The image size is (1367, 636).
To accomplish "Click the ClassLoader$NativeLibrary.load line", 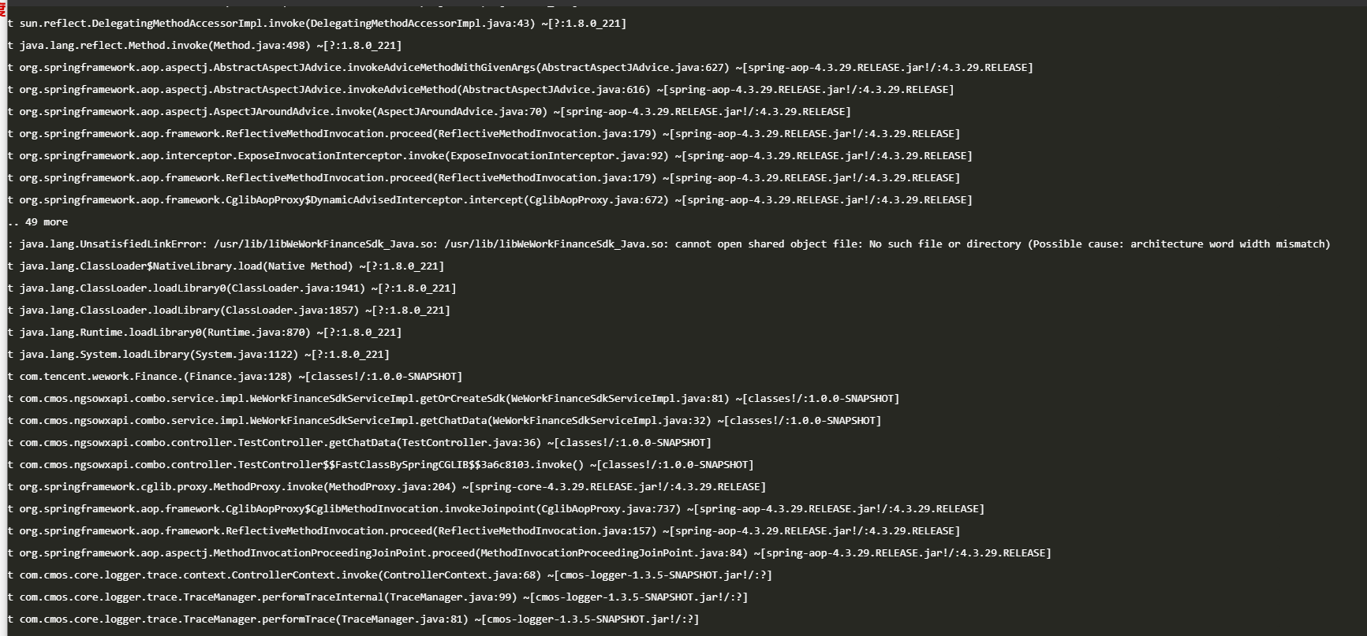I will click(226, 266).
